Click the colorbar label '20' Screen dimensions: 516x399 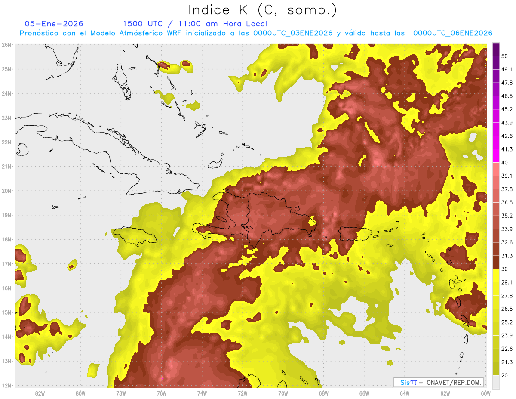pyautogui.click(x=506, y=376)
